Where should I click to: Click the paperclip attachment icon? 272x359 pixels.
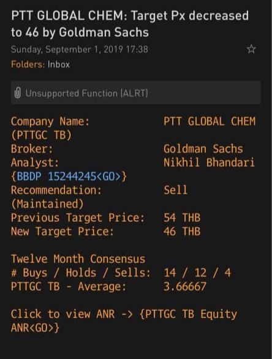18,93
